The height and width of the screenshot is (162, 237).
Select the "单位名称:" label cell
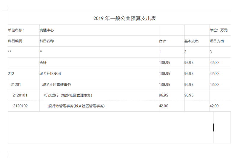pos(16,30)
